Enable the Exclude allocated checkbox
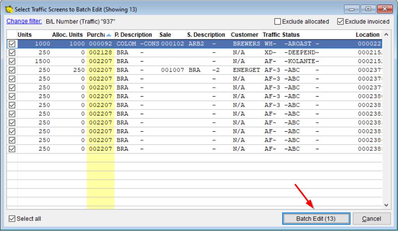This screenshot has height=231, width=398. click(x=278, y=21)
